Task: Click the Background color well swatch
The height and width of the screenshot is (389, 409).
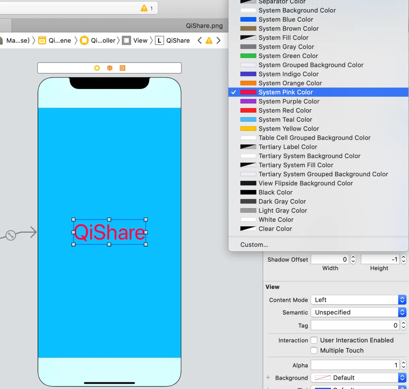Action: click(323, 378)
